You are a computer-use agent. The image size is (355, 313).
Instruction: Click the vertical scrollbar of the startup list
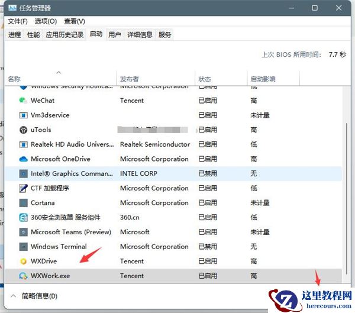tap(346, 198)
